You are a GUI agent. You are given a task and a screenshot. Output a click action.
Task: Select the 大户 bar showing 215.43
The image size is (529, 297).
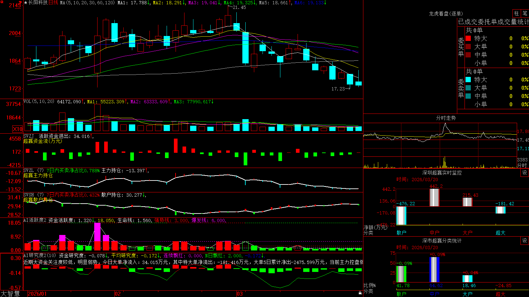click(x=468, y=202)
